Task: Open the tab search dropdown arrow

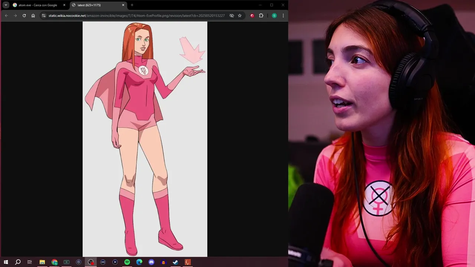Action: [x=6, y=5]
